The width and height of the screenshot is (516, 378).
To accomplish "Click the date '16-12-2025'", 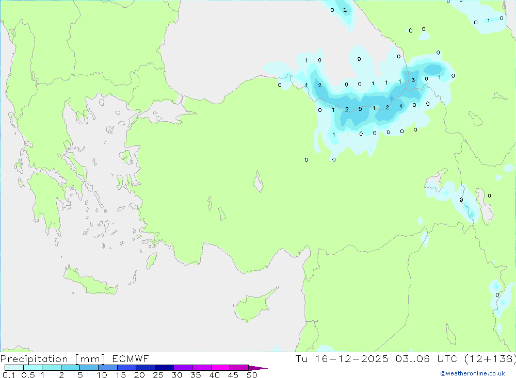I will [352, 358].
